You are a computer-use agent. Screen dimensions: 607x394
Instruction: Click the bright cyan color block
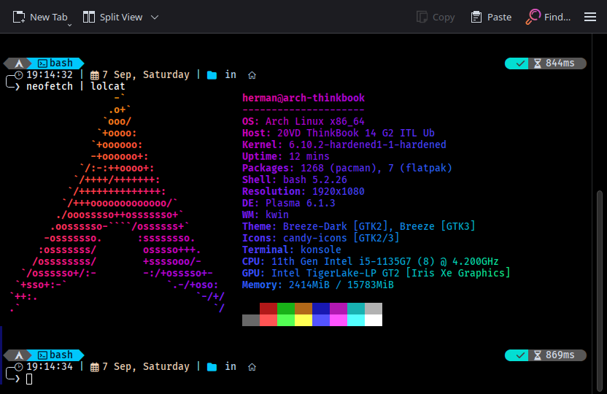(356, 320)
